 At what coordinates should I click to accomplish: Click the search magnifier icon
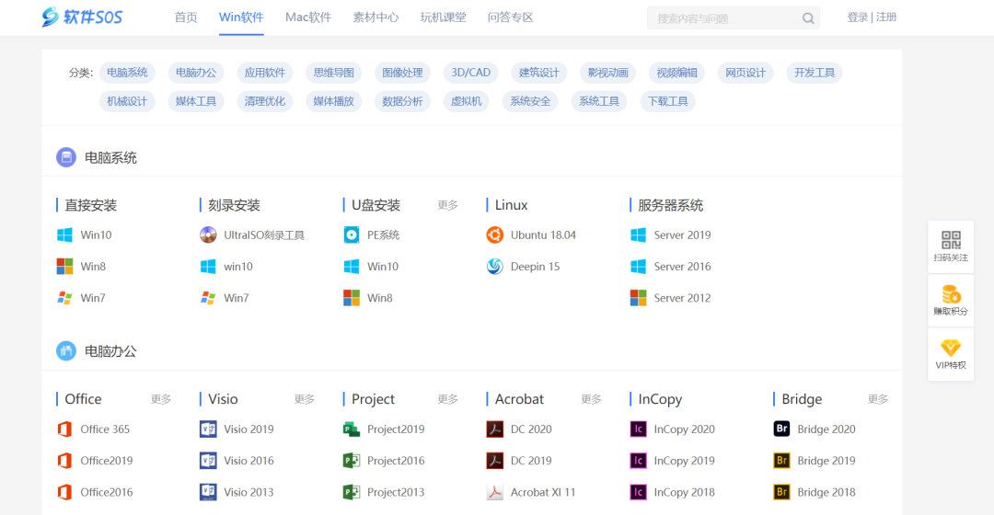click(x=808, y=18)
